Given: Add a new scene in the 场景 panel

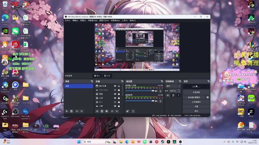Looking at the screenshot, I should [x=67, y=111].
